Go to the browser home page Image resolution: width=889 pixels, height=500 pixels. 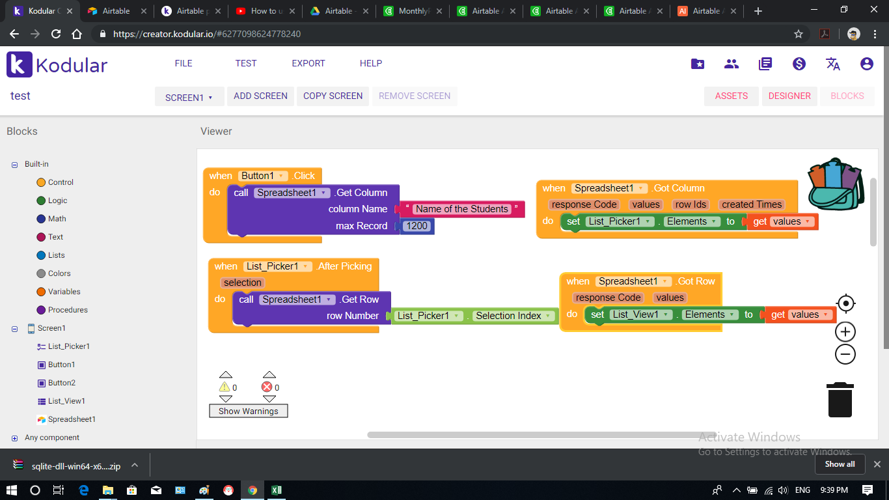(77, 34)
